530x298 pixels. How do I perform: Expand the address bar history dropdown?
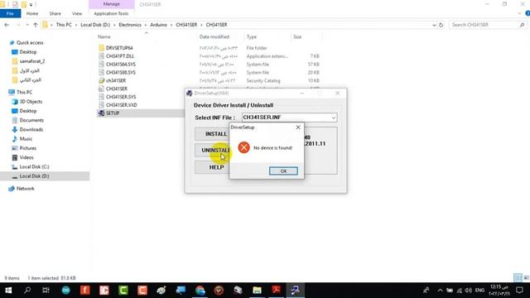pyautogui.click(x=434, y=25)
